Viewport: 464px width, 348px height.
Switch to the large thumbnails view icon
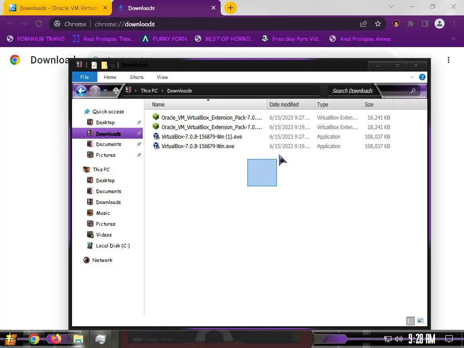coord(420,321)
